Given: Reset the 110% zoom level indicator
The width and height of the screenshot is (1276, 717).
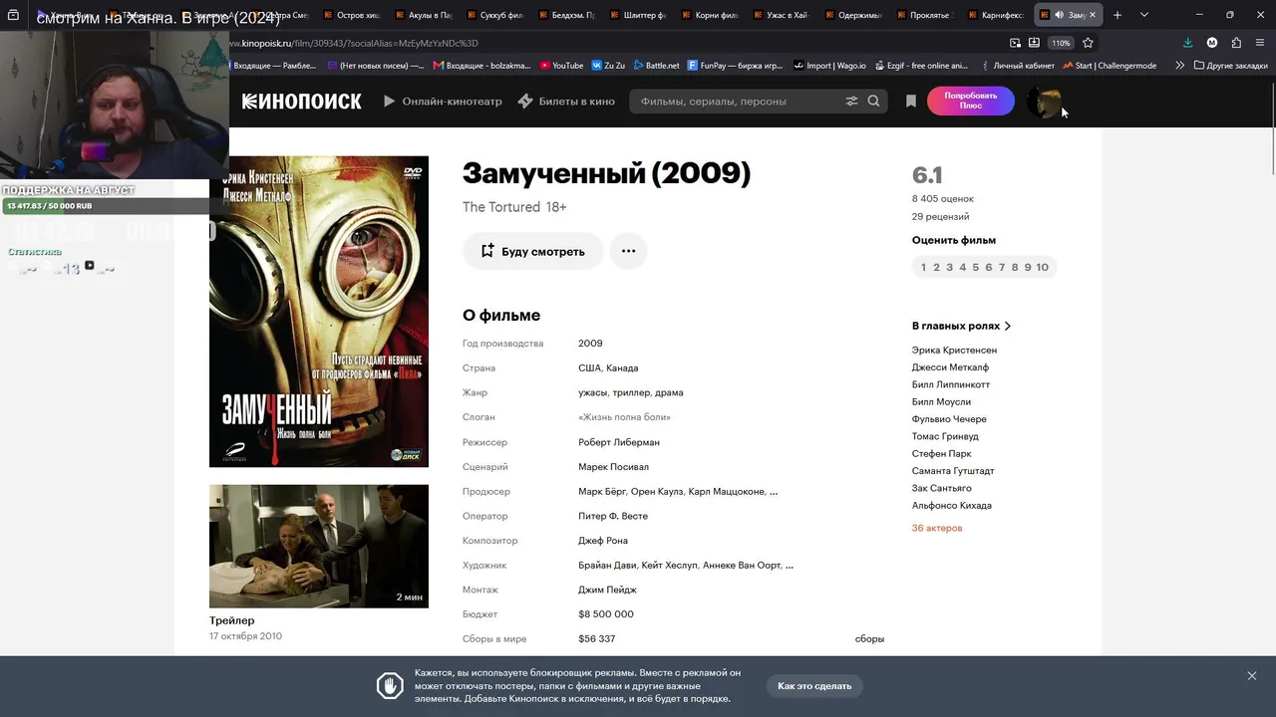Looking at the screenshot, I should [1061, 43].
